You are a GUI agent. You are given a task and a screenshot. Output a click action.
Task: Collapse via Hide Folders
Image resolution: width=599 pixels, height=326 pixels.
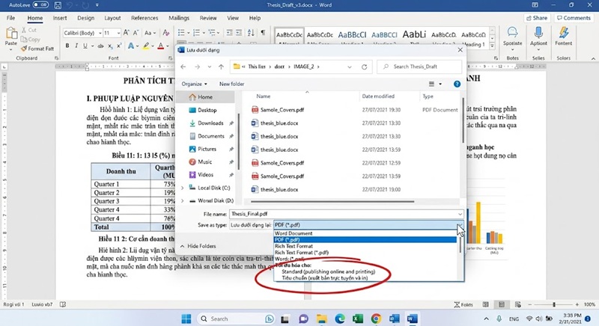coord(198,246)
